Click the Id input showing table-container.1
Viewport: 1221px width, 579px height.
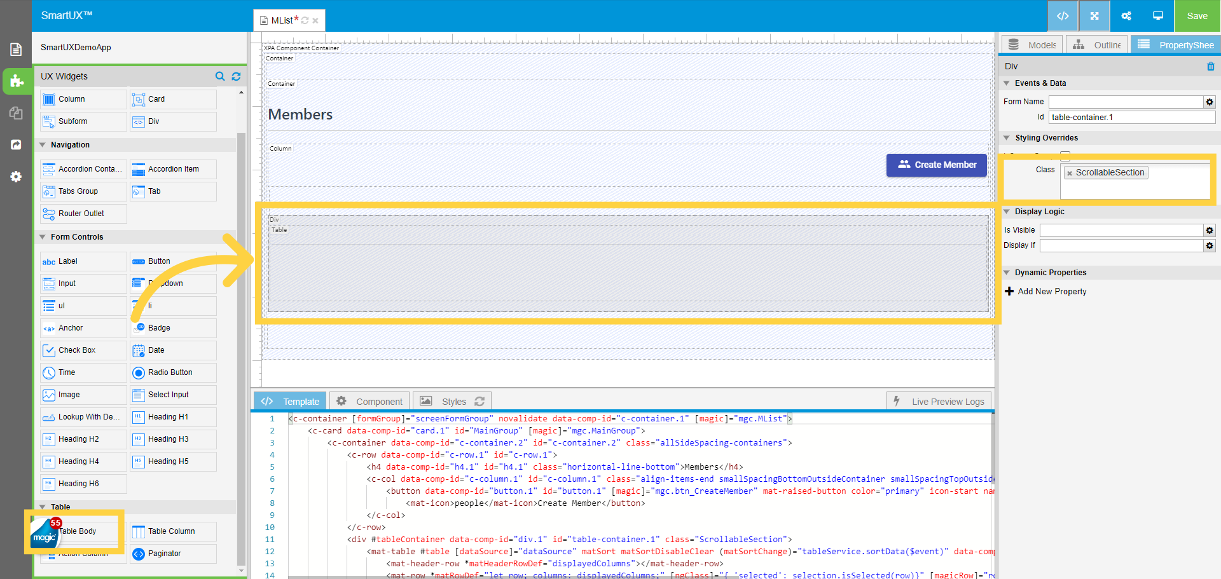(x=1131, y=117)
